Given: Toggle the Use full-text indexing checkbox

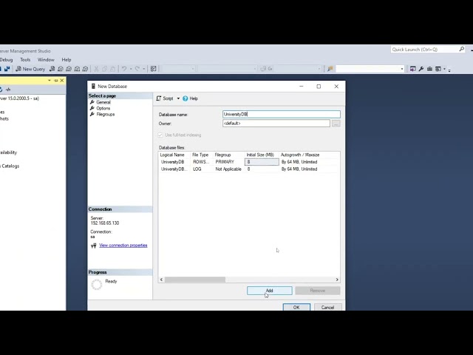Looking at the screenshot, I should click(160, 135).
